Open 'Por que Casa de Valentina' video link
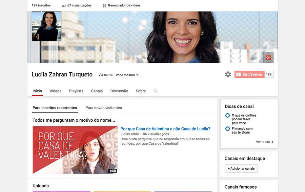305x192 pixels. tap(165, 129)
